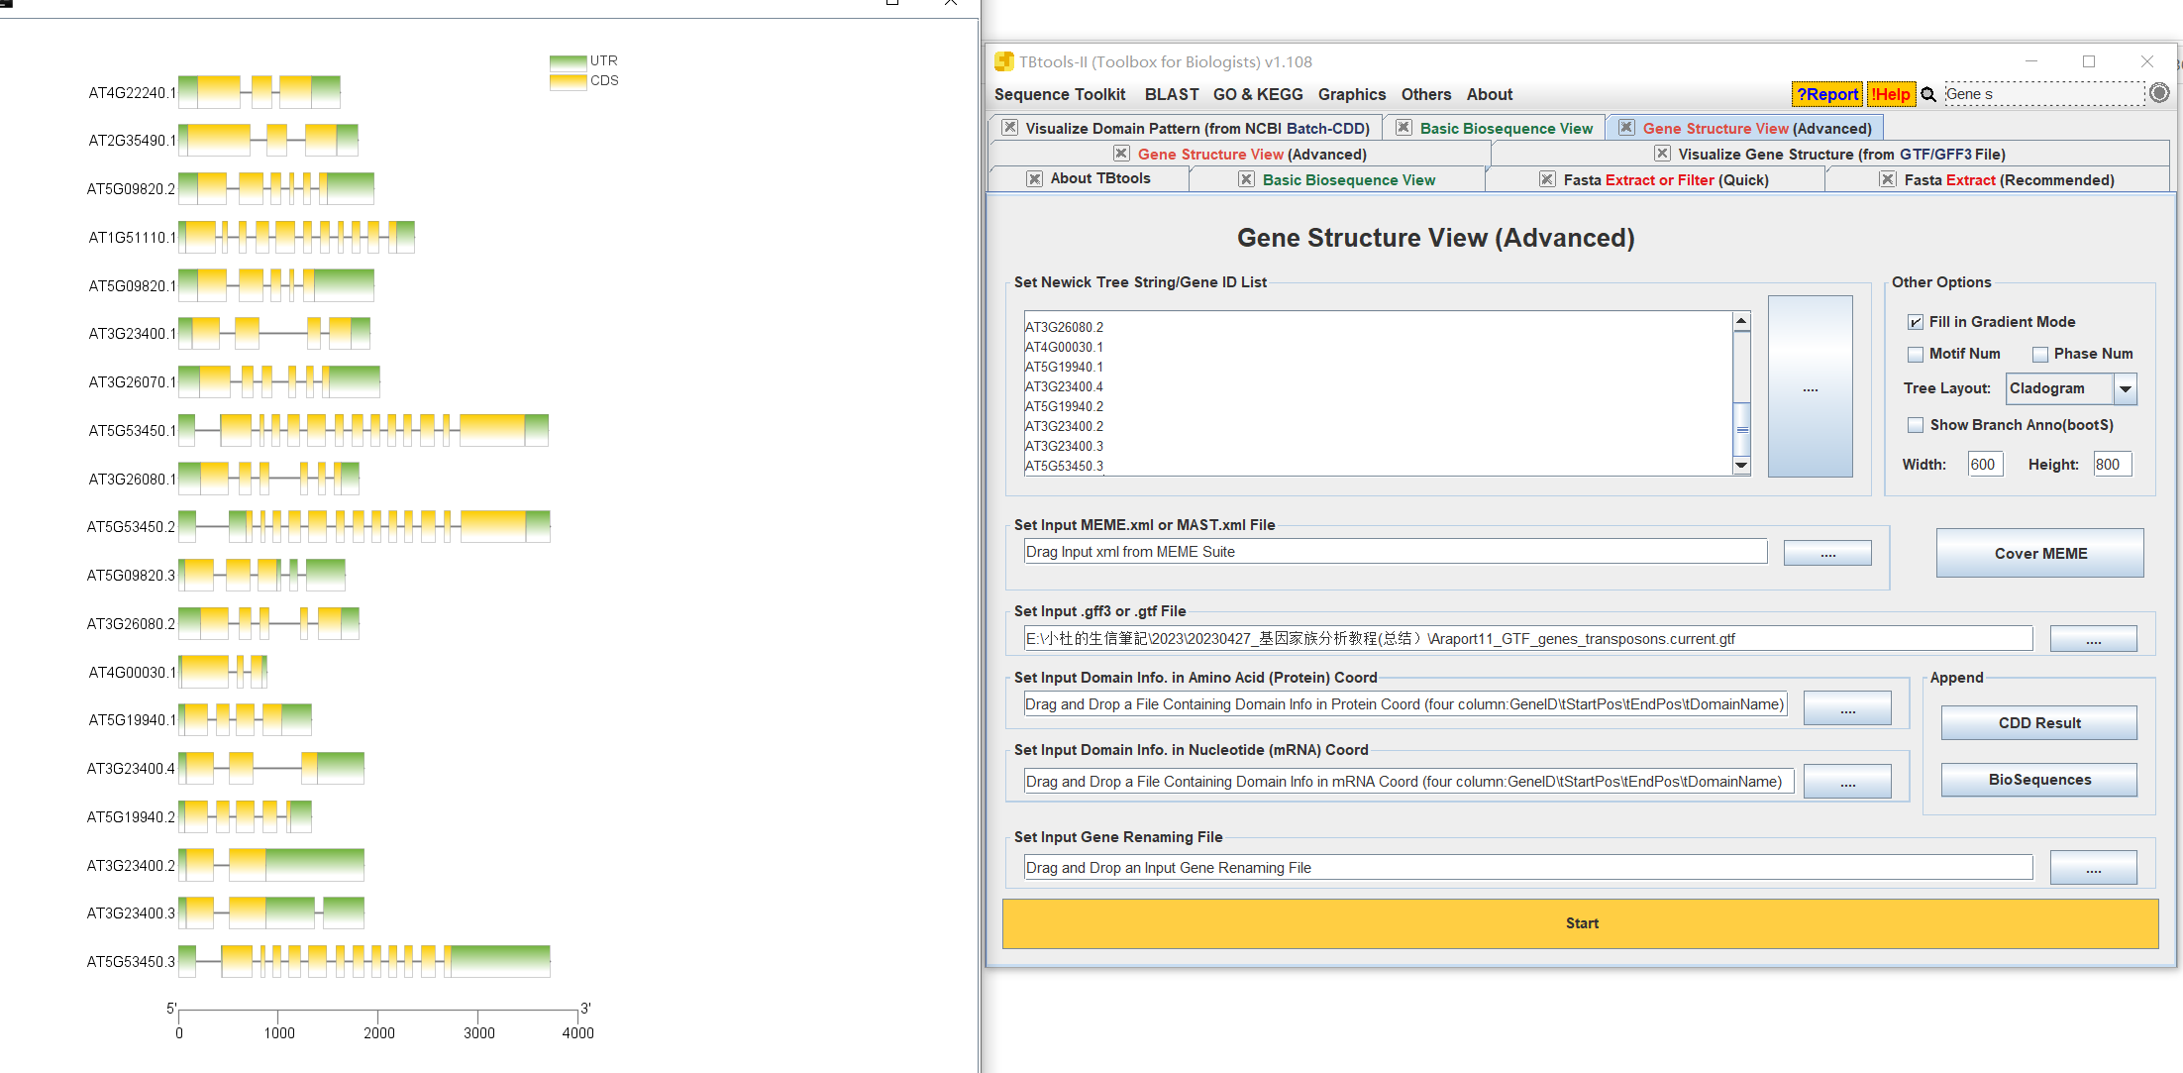Enable Show Branch Anno(bootS) checkbox
This screenshot has height=1073, width=2183.
coord(1916,425)
